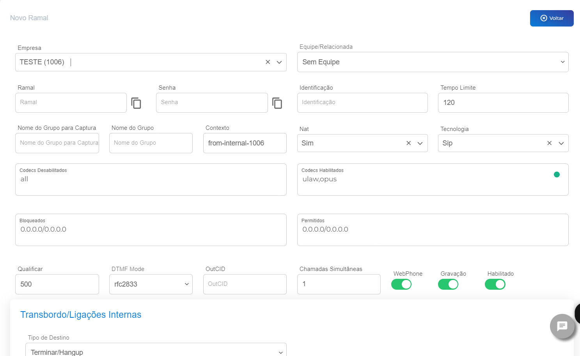This screenshot has height=356, width=580.
Task: Click the Novo Ramal page title
Action: 29,18
